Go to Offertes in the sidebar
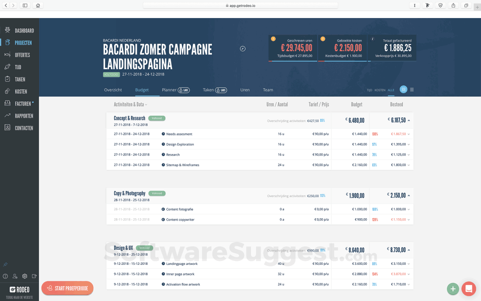 click(x=18, y=55)
